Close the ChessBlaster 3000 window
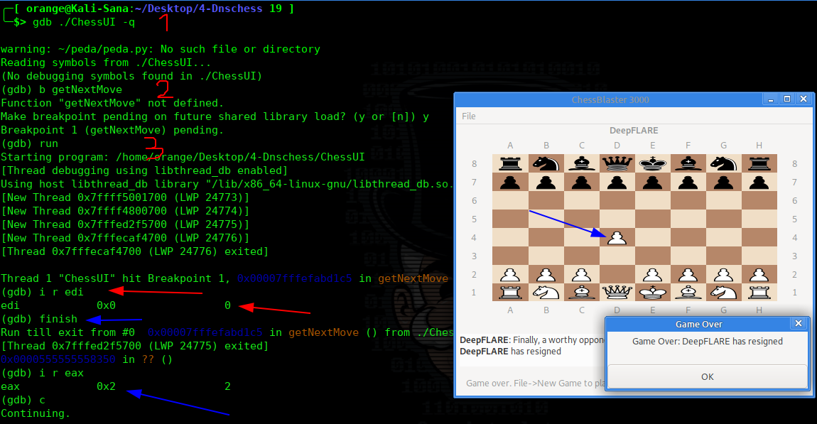The width and height of the screenshot is (817, 424). tap(804, 99)
